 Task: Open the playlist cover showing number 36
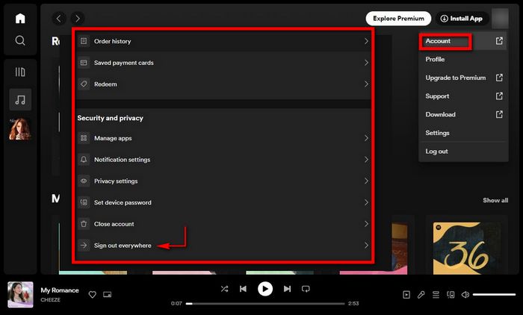tap(467, 249)
